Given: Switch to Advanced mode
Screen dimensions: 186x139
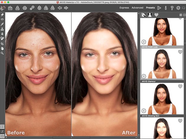Looking at the screenshot, I should pyautogui.click(x=137, y=8).
